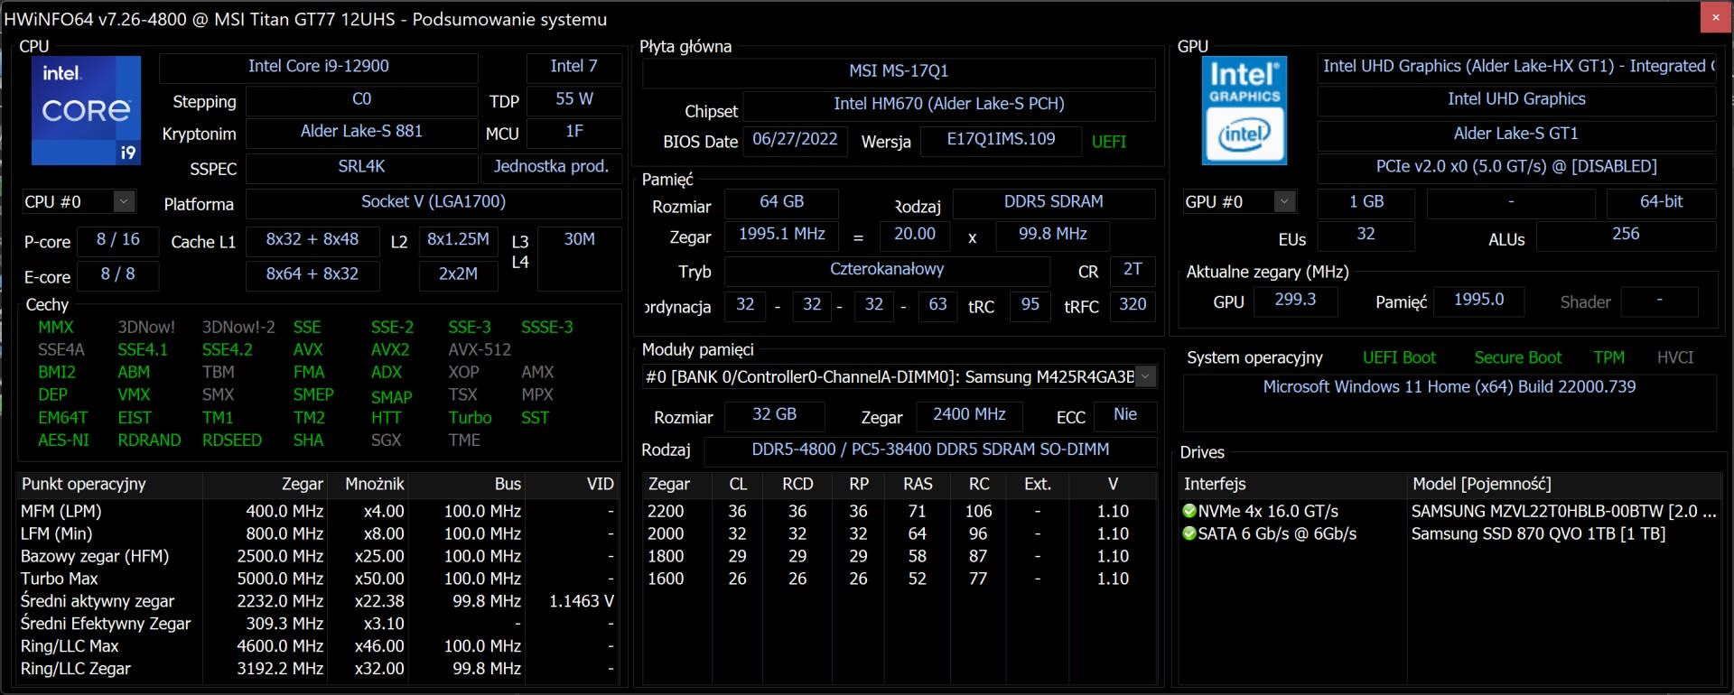Select the Ring/LLC Max row
The width and height of the screenshot is (1734, 695).
(318, 647)
